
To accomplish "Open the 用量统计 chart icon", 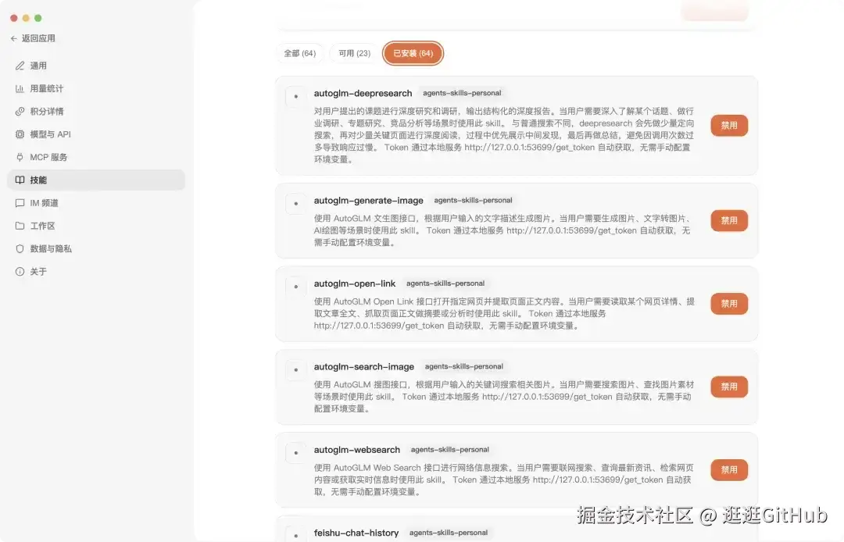I will point(20,89).
